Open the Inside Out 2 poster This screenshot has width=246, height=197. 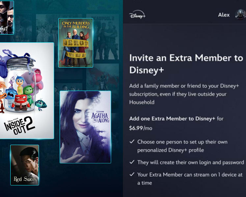tap(27, 91)
